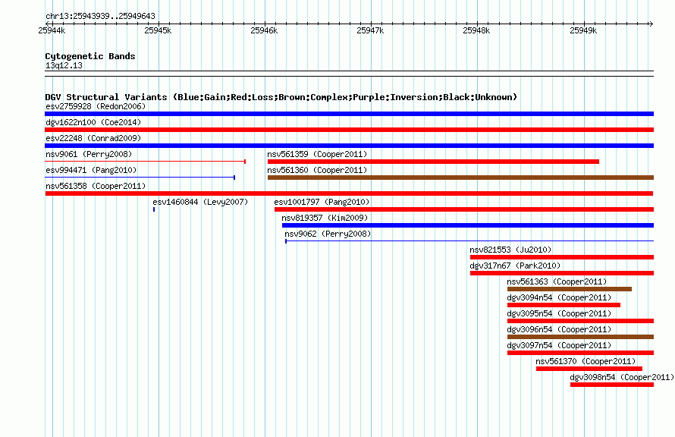Click the 25945k ruler tick label

(158, 30)
